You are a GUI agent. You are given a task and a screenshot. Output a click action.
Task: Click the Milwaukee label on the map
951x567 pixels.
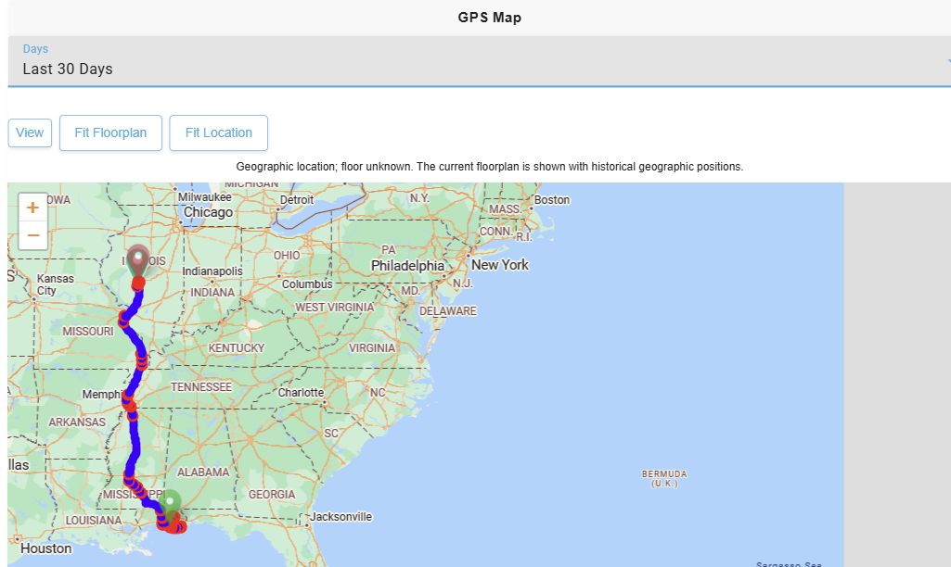pyautogui.click(x=204, y=197)
